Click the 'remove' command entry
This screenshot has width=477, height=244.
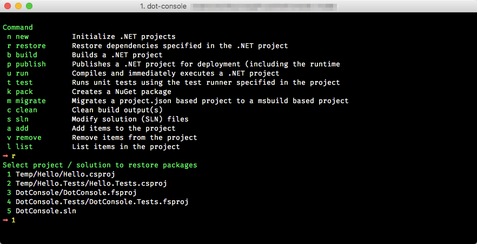[28, 138]
